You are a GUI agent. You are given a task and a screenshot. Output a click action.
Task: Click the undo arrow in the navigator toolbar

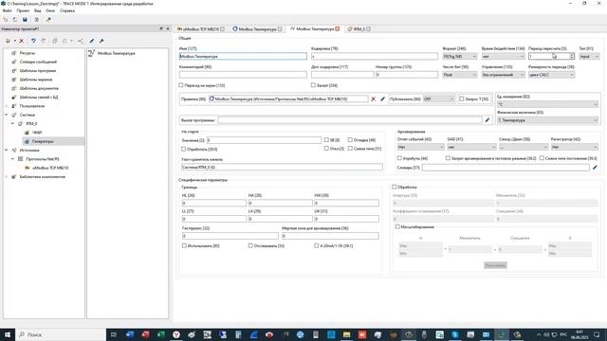[x=33, y=41]
